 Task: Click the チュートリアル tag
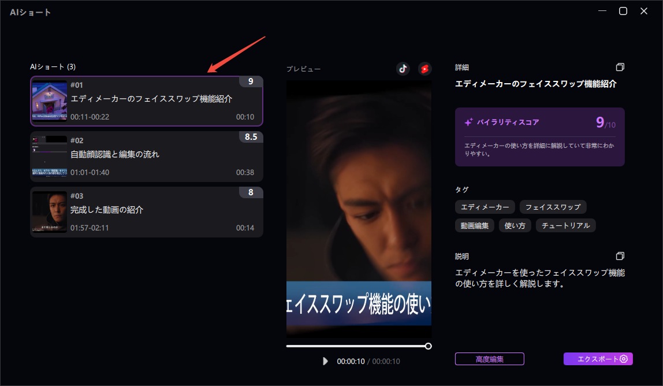566,225
